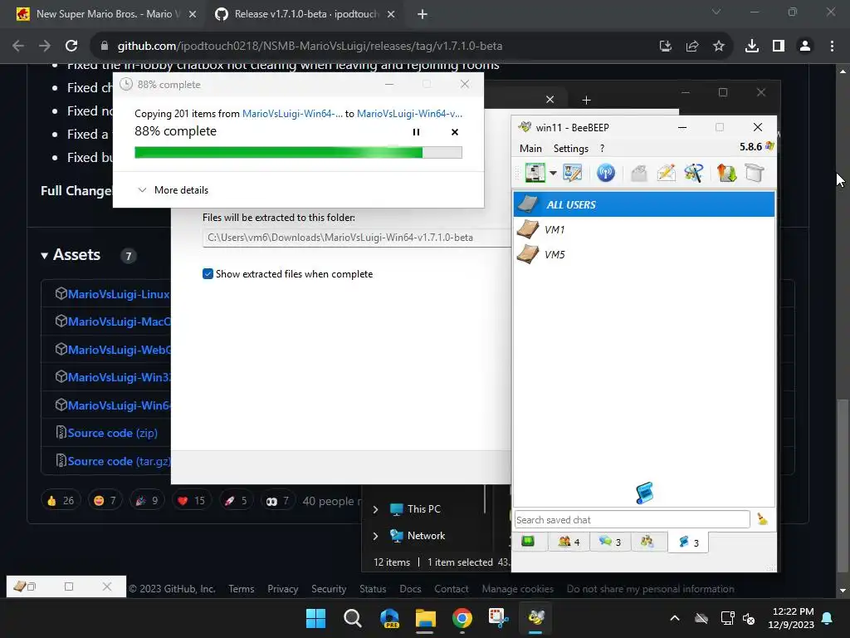Click the 5.8.6 version label icon
850x638 pixels.
pyautogui.click(x=769, y=146)
